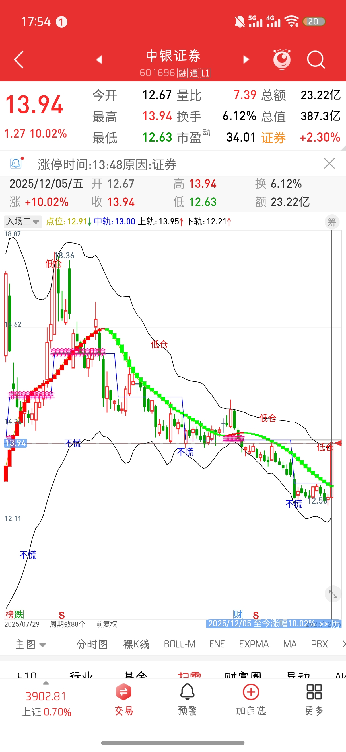Tap 点位:12.91 indicator value
Screen dimensions: 346x752
[x=69, y=222]
